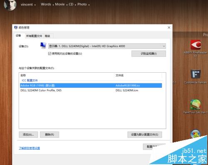Click the Name column header
This screenshot has width=208, height=165.
pos(67,75)
